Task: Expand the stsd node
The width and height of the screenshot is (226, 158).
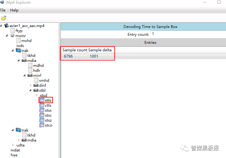Action: (37, 95)
